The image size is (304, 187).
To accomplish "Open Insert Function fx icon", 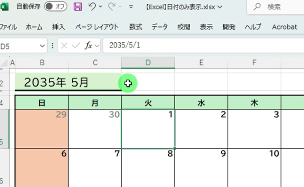I will [88, 46].
